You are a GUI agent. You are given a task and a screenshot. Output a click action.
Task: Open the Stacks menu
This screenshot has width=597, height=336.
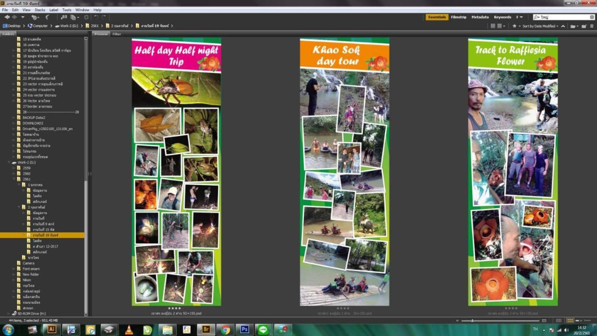point(40,10)
